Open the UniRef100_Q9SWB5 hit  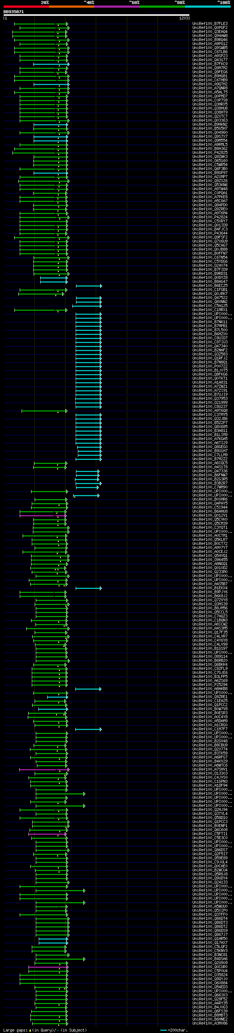[210, 48]
